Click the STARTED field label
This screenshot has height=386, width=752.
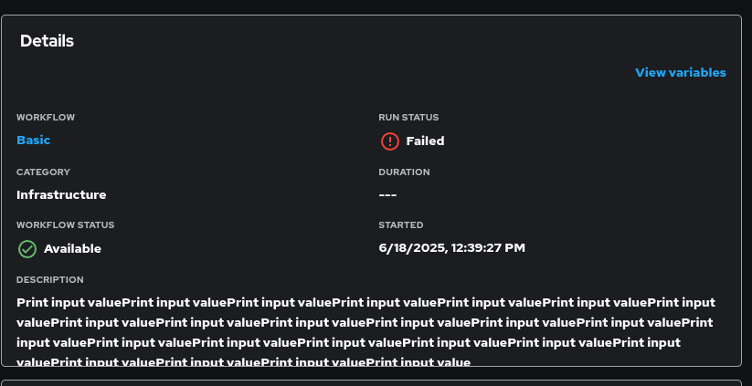401,224
